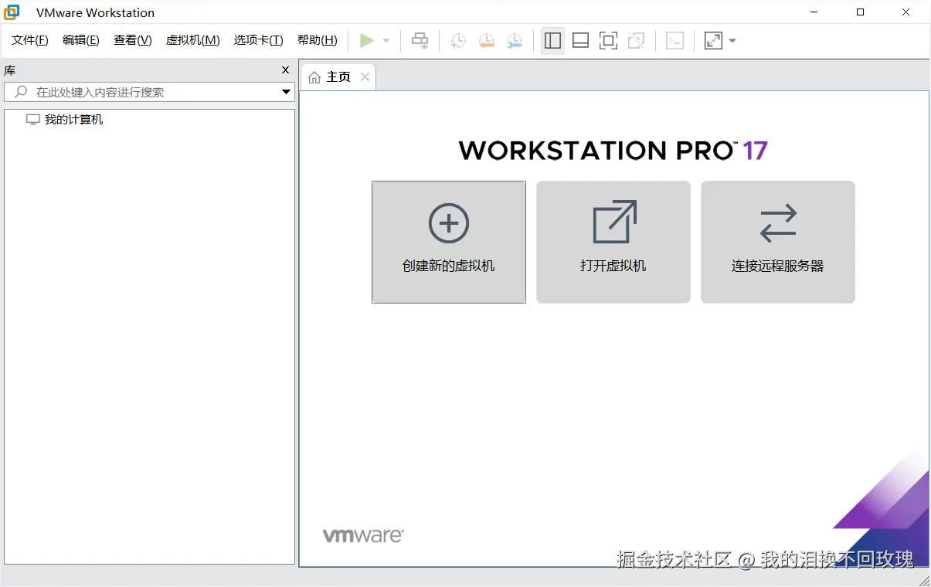
Task: Click the Unity mode icon
Action: click(636, 41)
